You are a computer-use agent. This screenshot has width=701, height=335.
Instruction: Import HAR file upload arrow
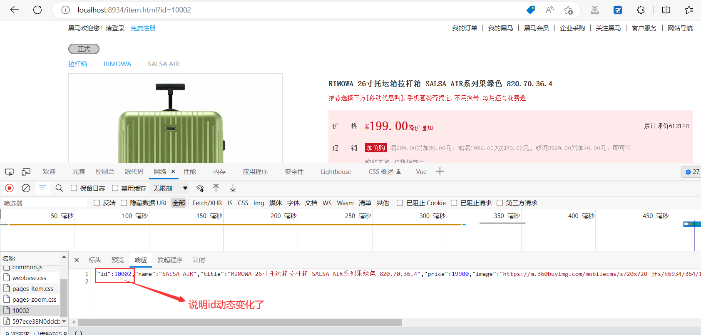pos(216,188)
